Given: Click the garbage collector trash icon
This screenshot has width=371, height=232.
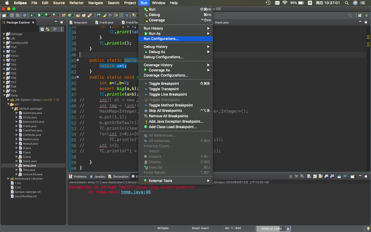Looking at the screenshot, I should point(288,229).
